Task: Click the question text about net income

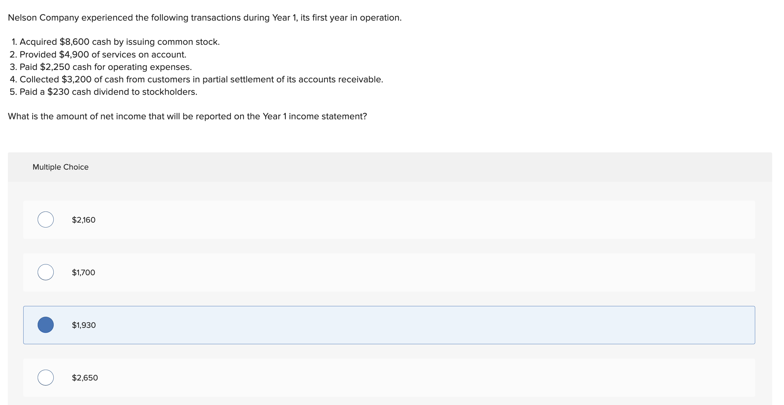Action: (187, 115)
